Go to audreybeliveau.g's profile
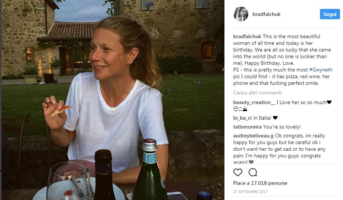 [x=253, y=136]
